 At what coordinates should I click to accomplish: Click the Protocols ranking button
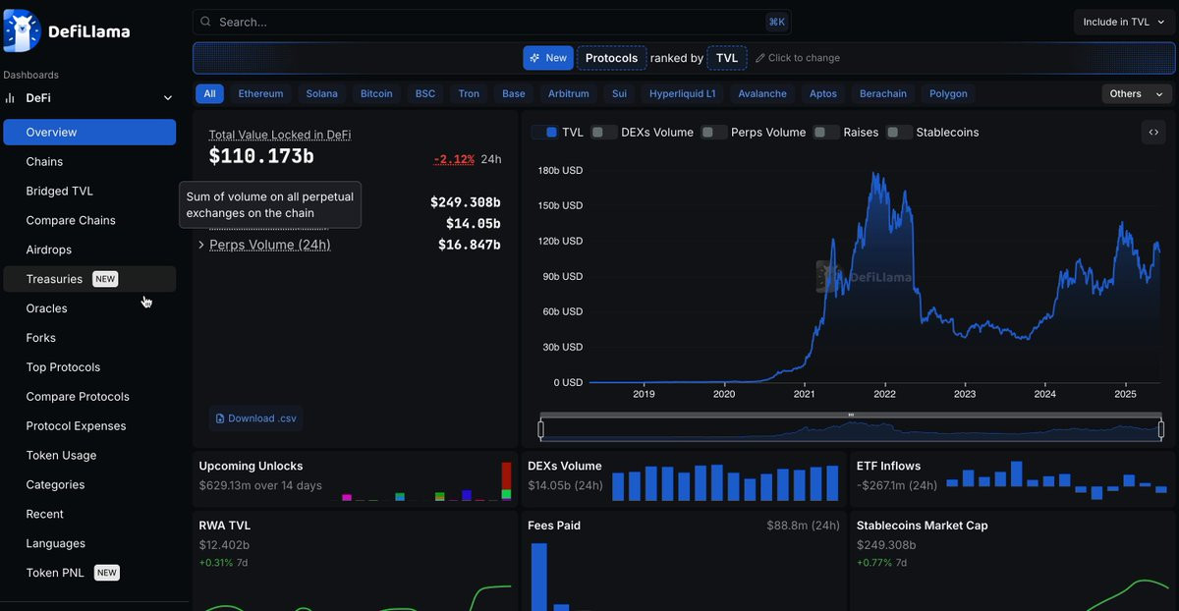pyautogui.click(x=612, y=58)
